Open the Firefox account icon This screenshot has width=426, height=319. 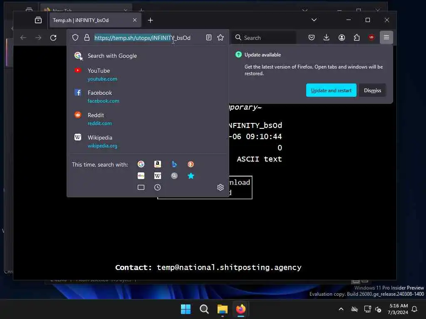342,37
